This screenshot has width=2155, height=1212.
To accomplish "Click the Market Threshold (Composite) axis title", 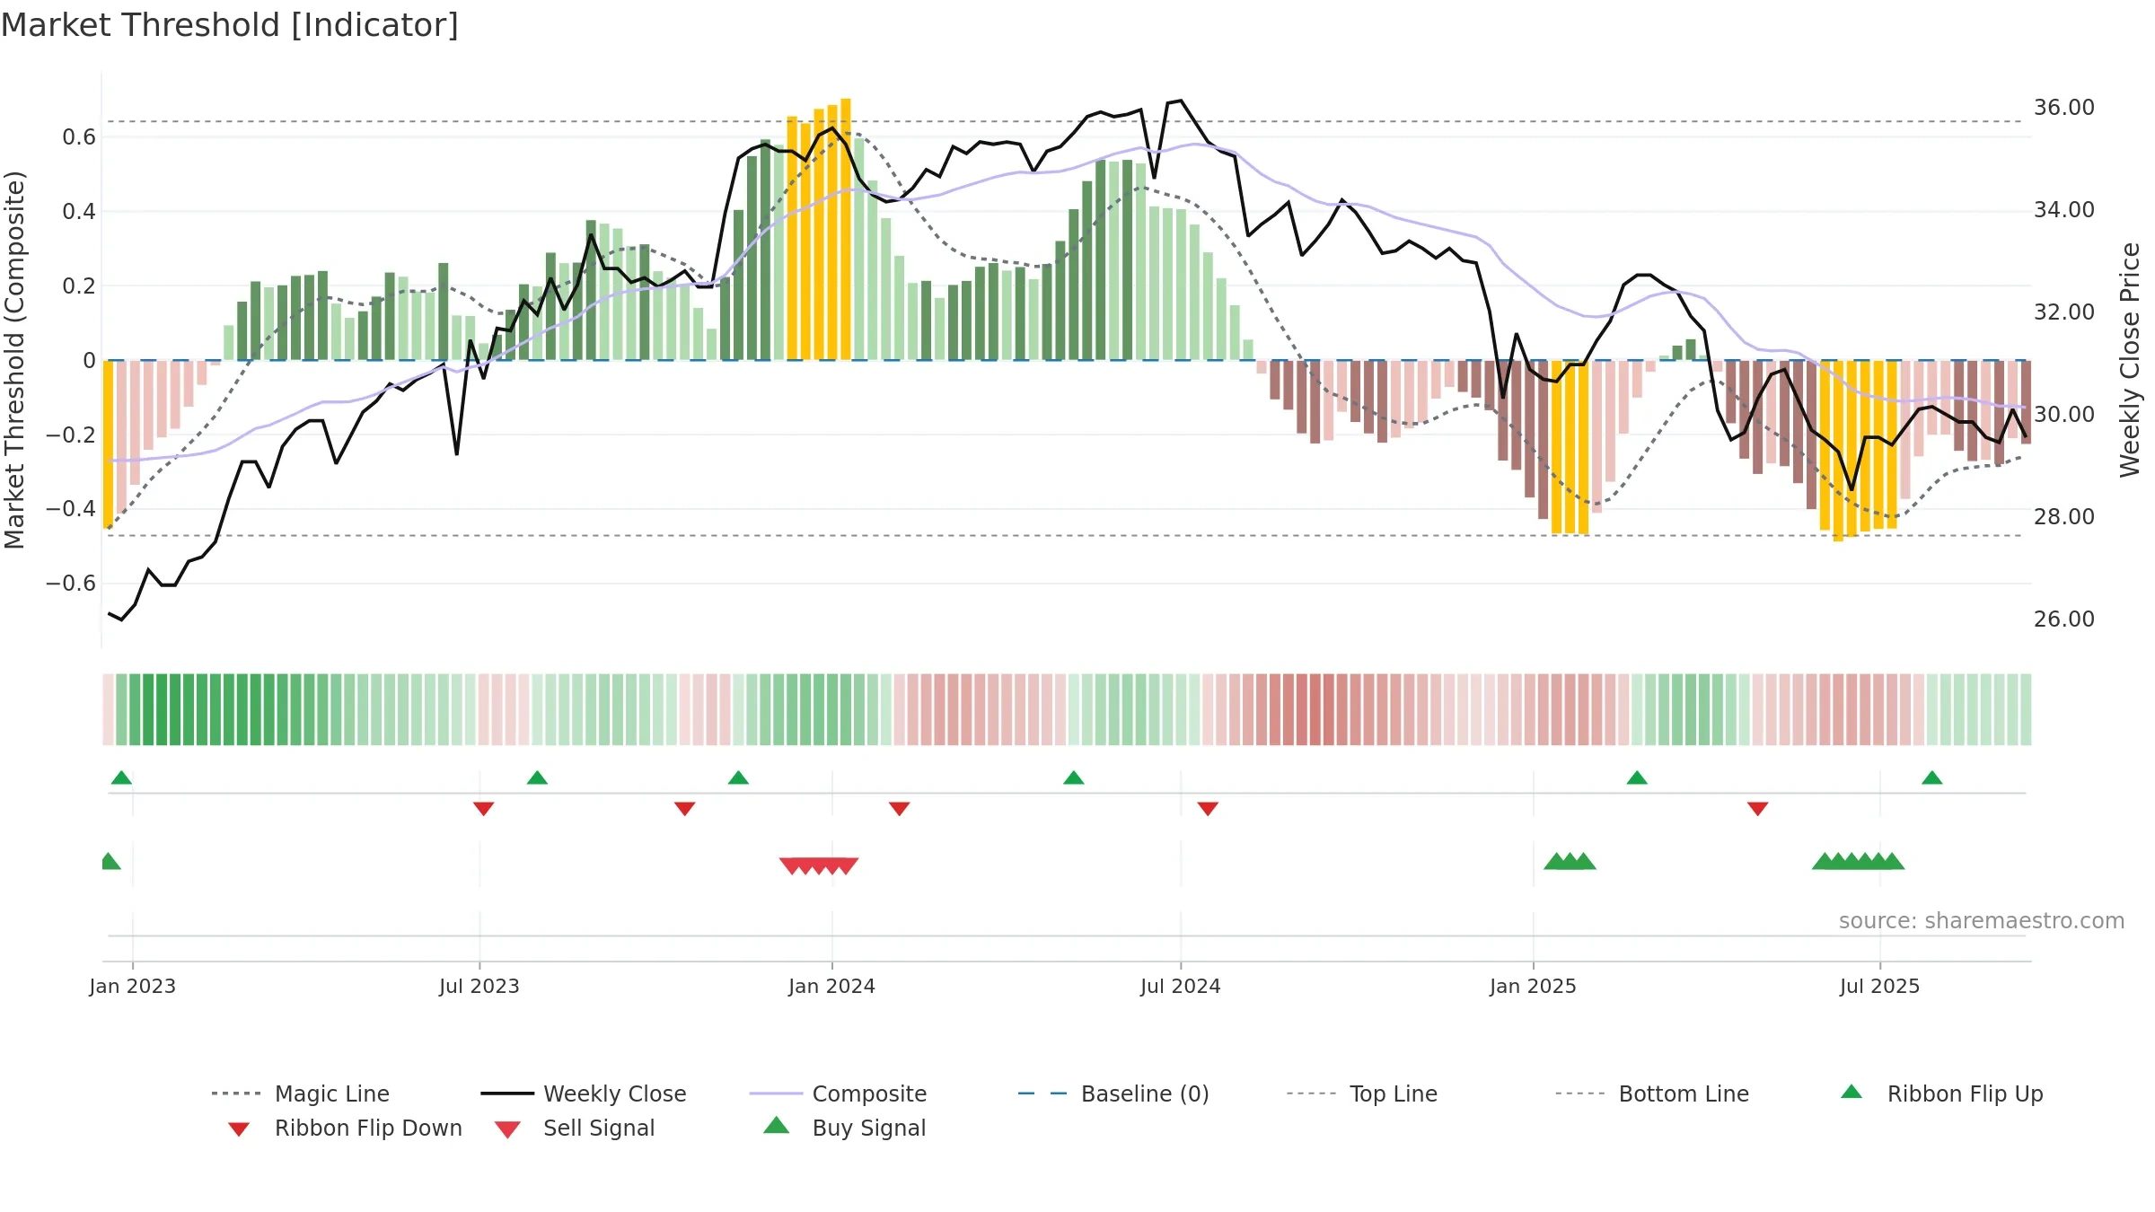I will [x=14, y=359].
